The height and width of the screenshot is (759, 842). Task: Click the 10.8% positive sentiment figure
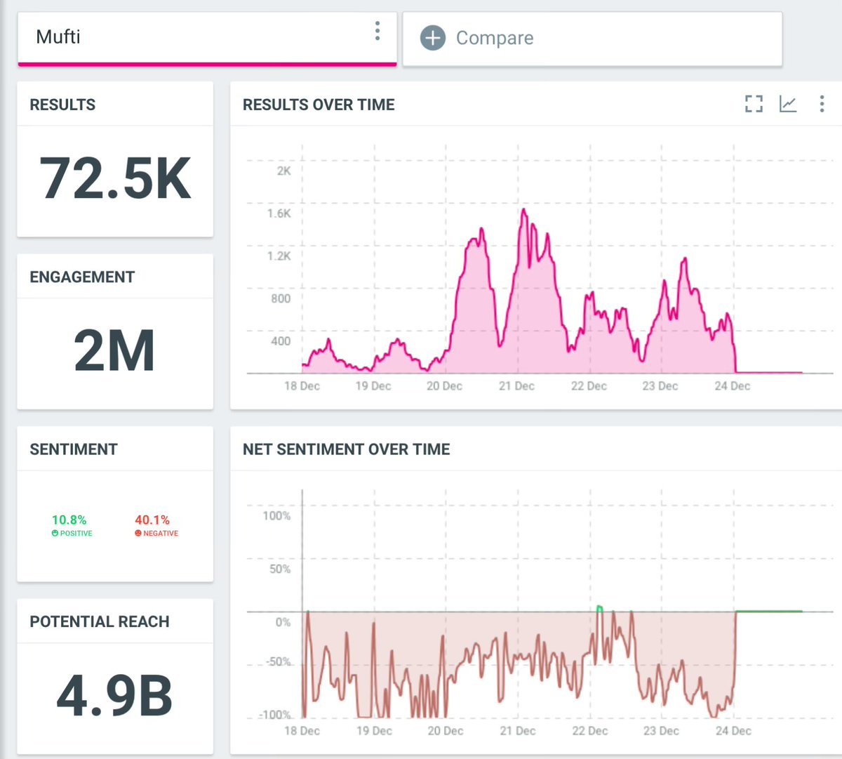point(69,520)
